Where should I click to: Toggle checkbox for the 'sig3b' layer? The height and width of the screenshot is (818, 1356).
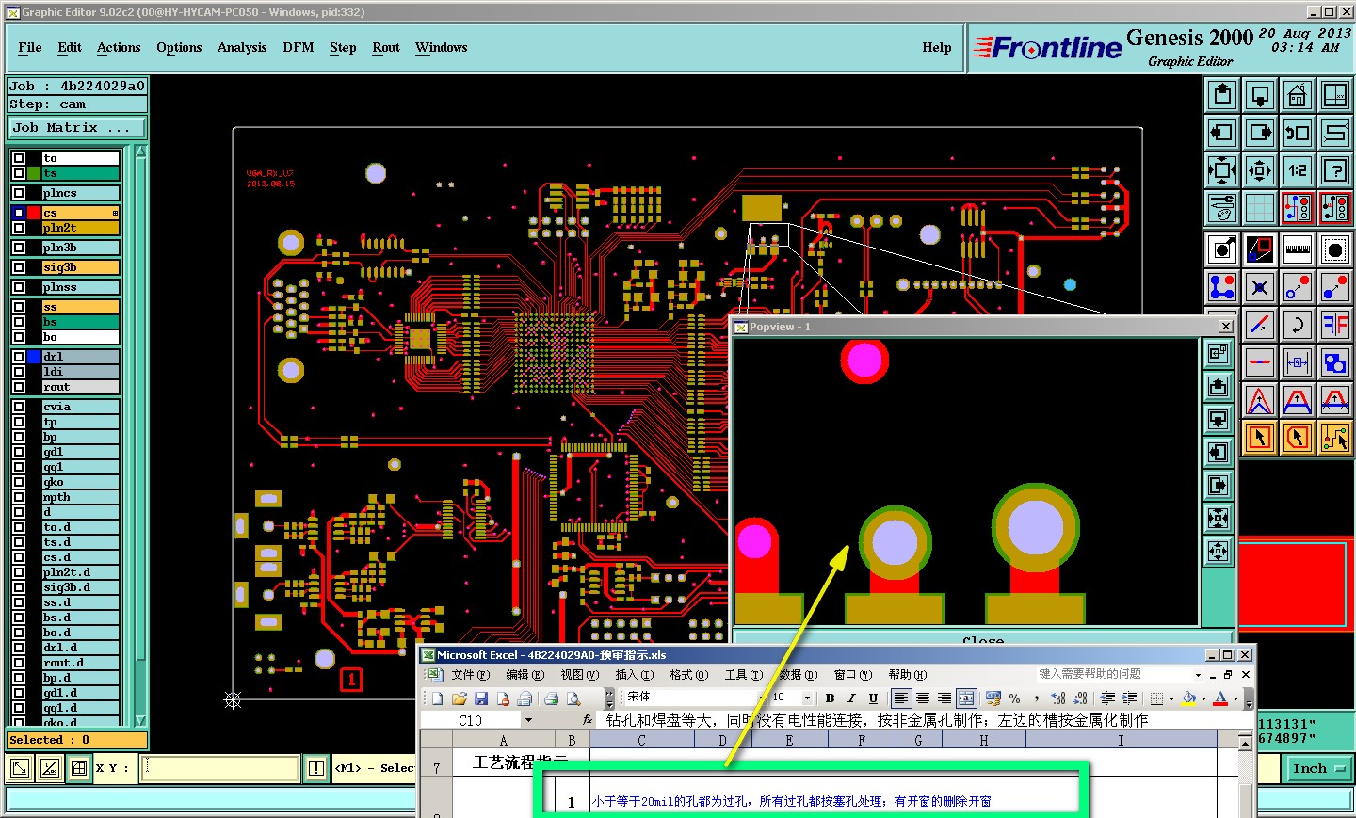click(19, 267)
